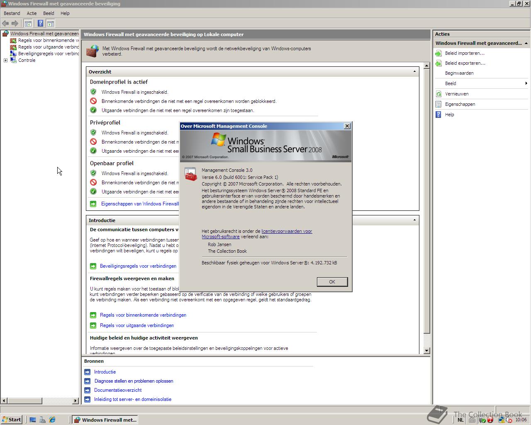Click the network warning tray icon

(x=502, y=420)
